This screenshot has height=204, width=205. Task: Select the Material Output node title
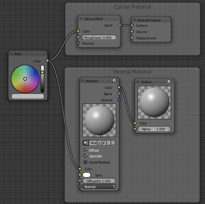tap(149, 20)
